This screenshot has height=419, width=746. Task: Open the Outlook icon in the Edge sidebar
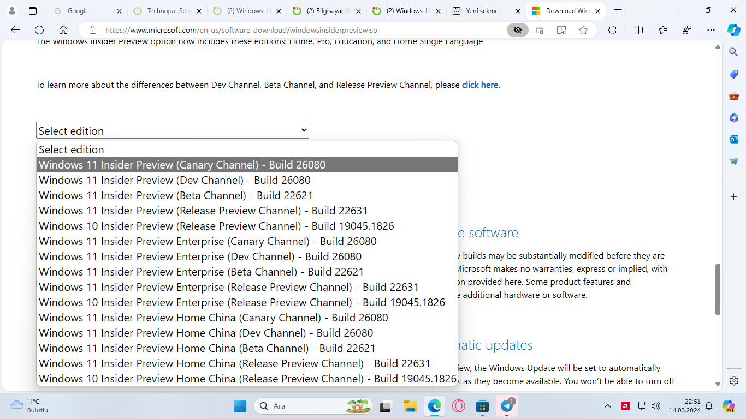[x=733, y=140]
